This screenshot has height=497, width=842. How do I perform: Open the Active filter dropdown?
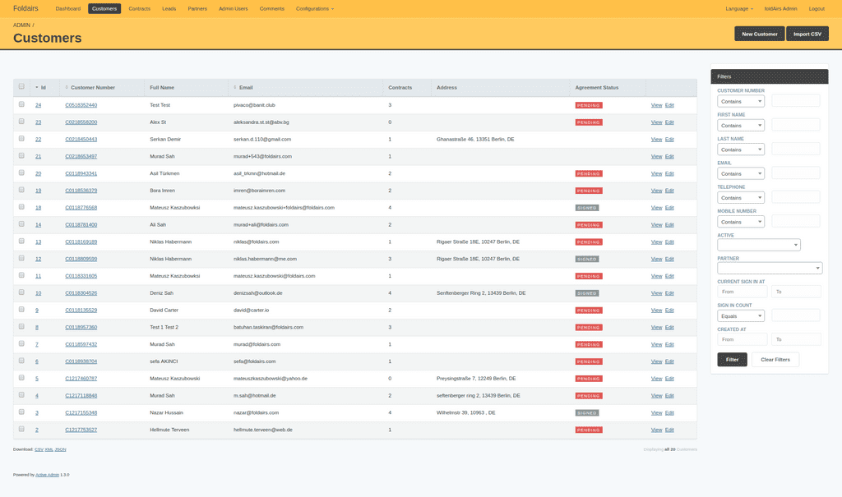758,244
